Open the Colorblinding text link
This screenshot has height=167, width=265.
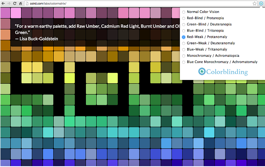[x=227, y=72]
